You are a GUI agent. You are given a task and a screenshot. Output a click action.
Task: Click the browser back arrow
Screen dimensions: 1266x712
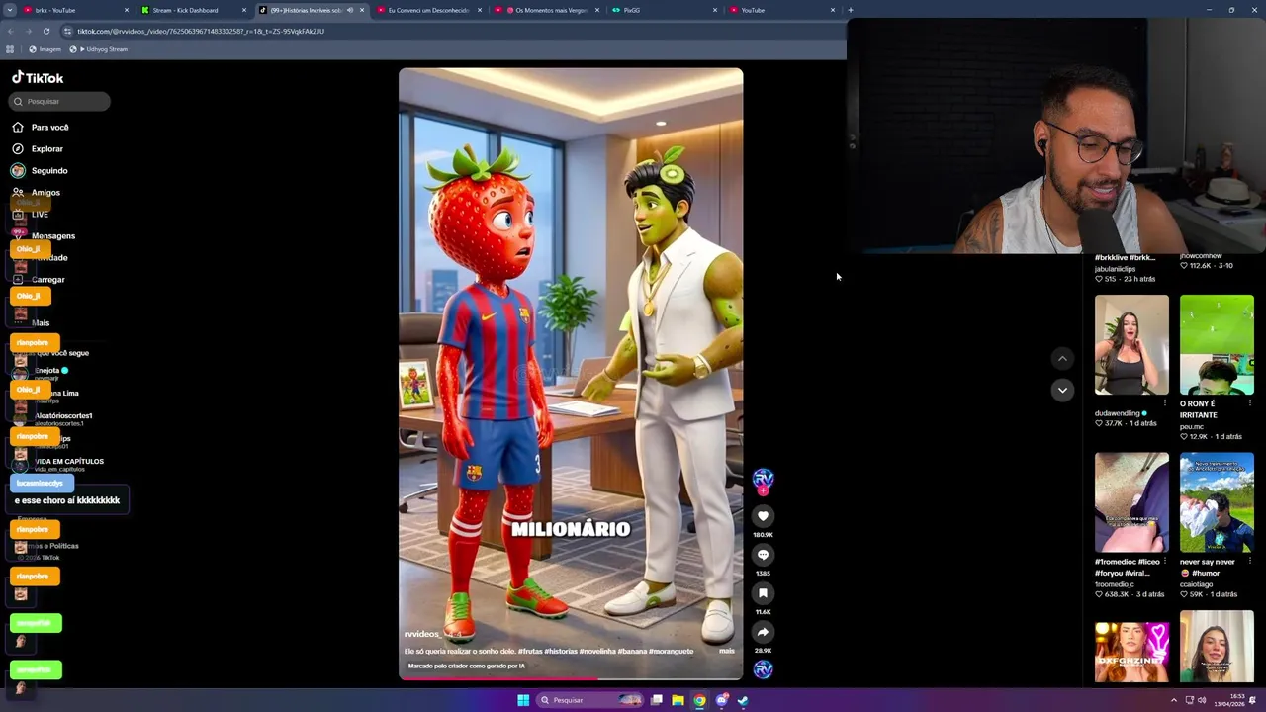coord(10,31)
